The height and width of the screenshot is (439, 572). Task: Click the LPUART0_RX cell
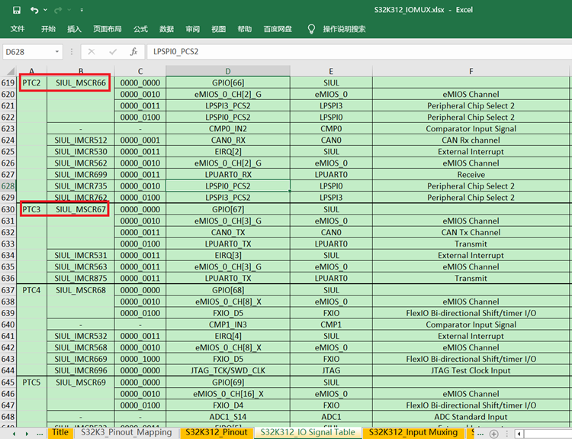[228, 175]
